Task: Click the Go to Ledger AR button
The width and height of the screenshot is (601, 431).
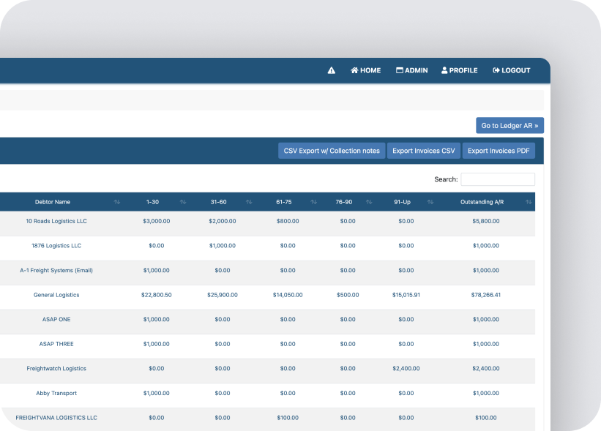Action: pyautogui.click(x=509, y=125)
